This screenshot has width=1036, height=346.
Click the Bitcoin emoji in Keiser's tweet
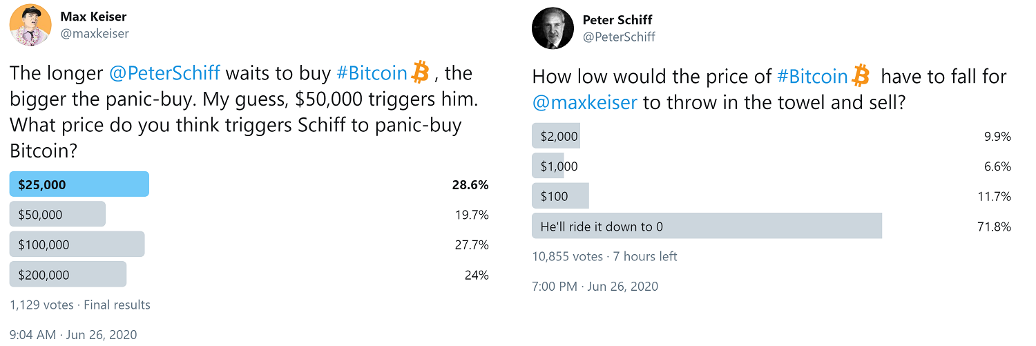point(420,71)
